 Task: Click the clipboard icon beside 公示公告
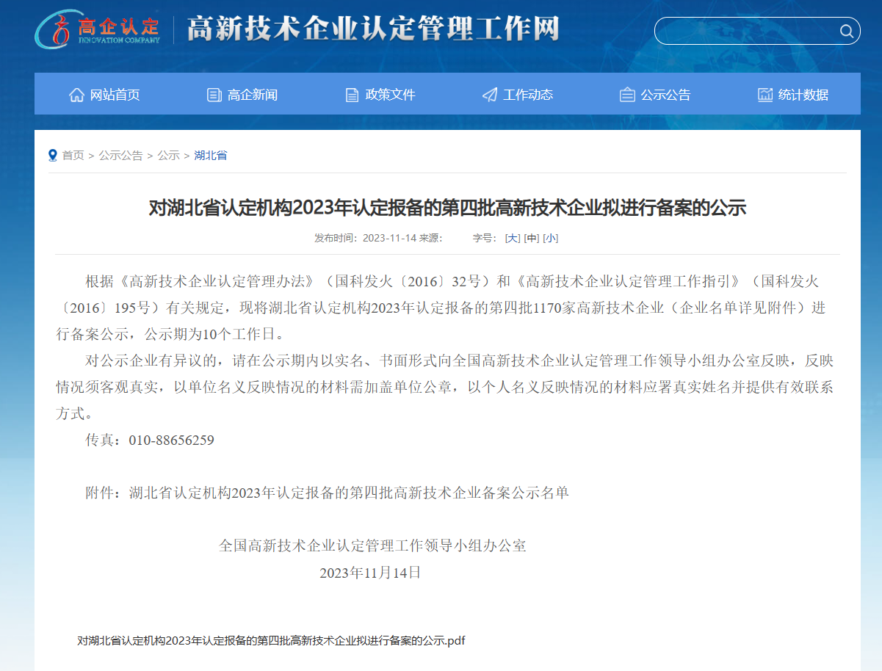click(x=627, y=95)
